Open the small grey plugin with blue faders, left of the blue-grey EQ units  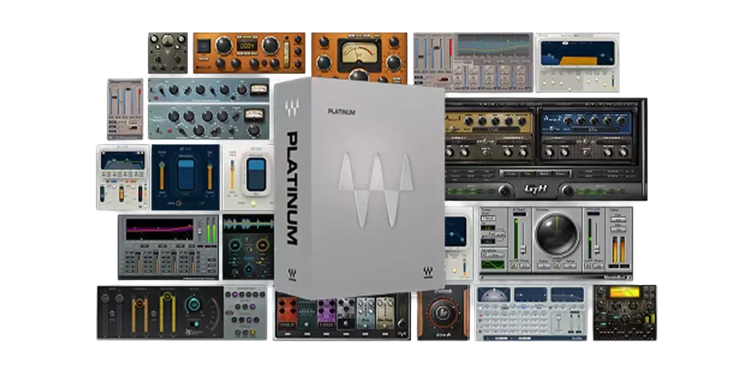coord(125,109)
